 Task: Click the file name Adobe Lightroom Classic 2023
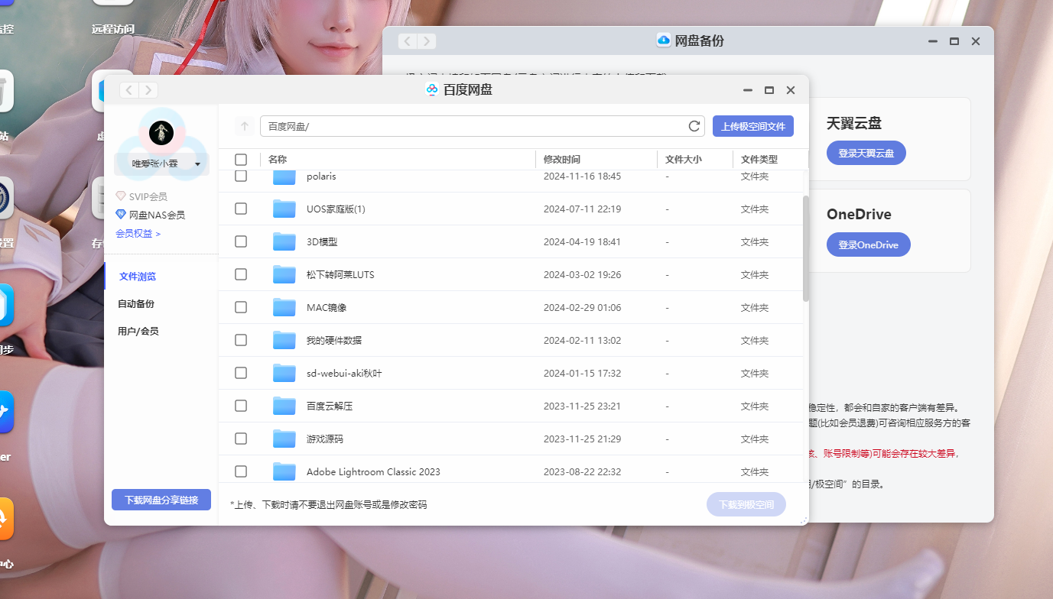click(x=373, y=471)
